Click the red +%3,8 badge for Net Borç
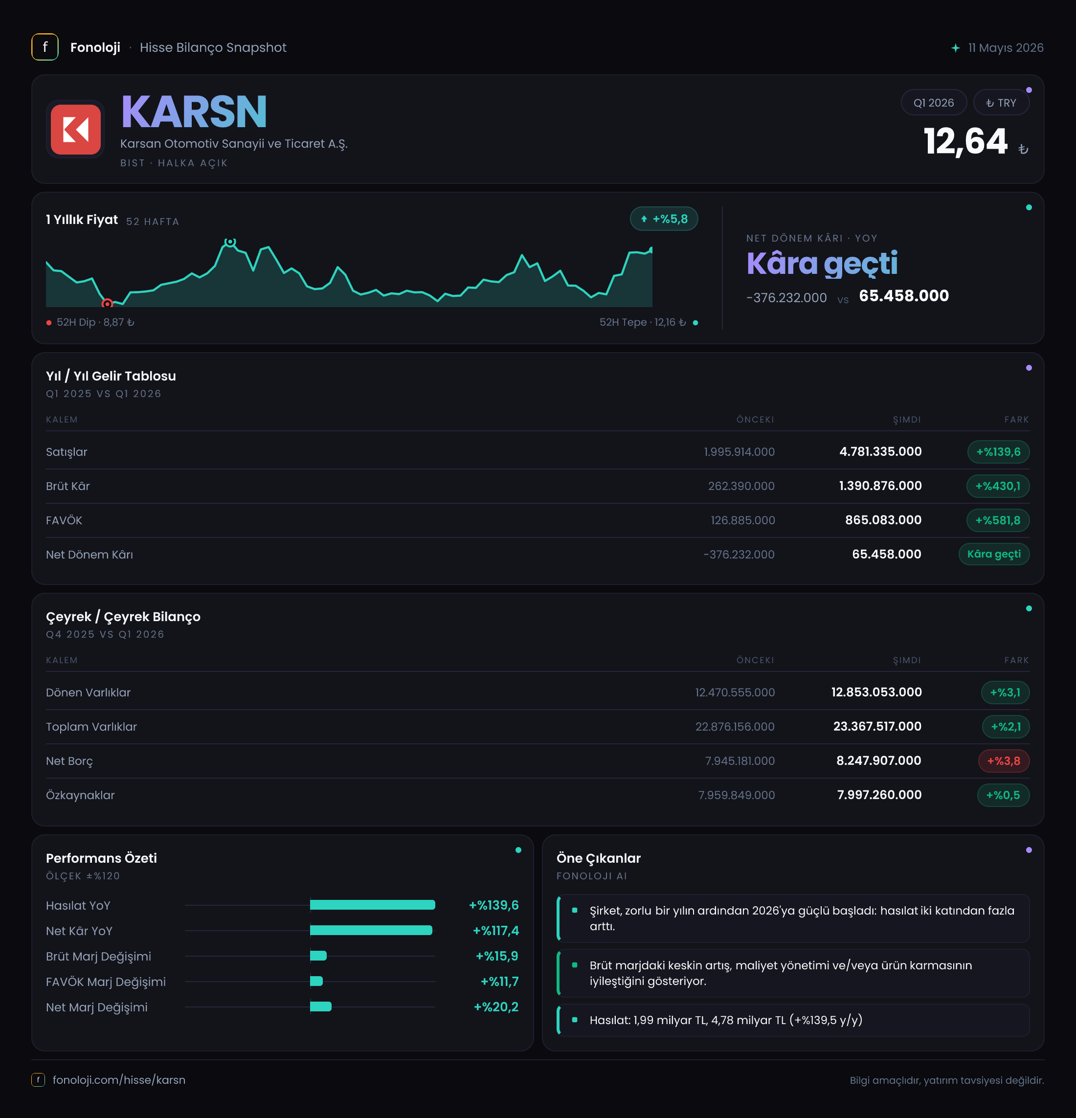 (1004, 761)
